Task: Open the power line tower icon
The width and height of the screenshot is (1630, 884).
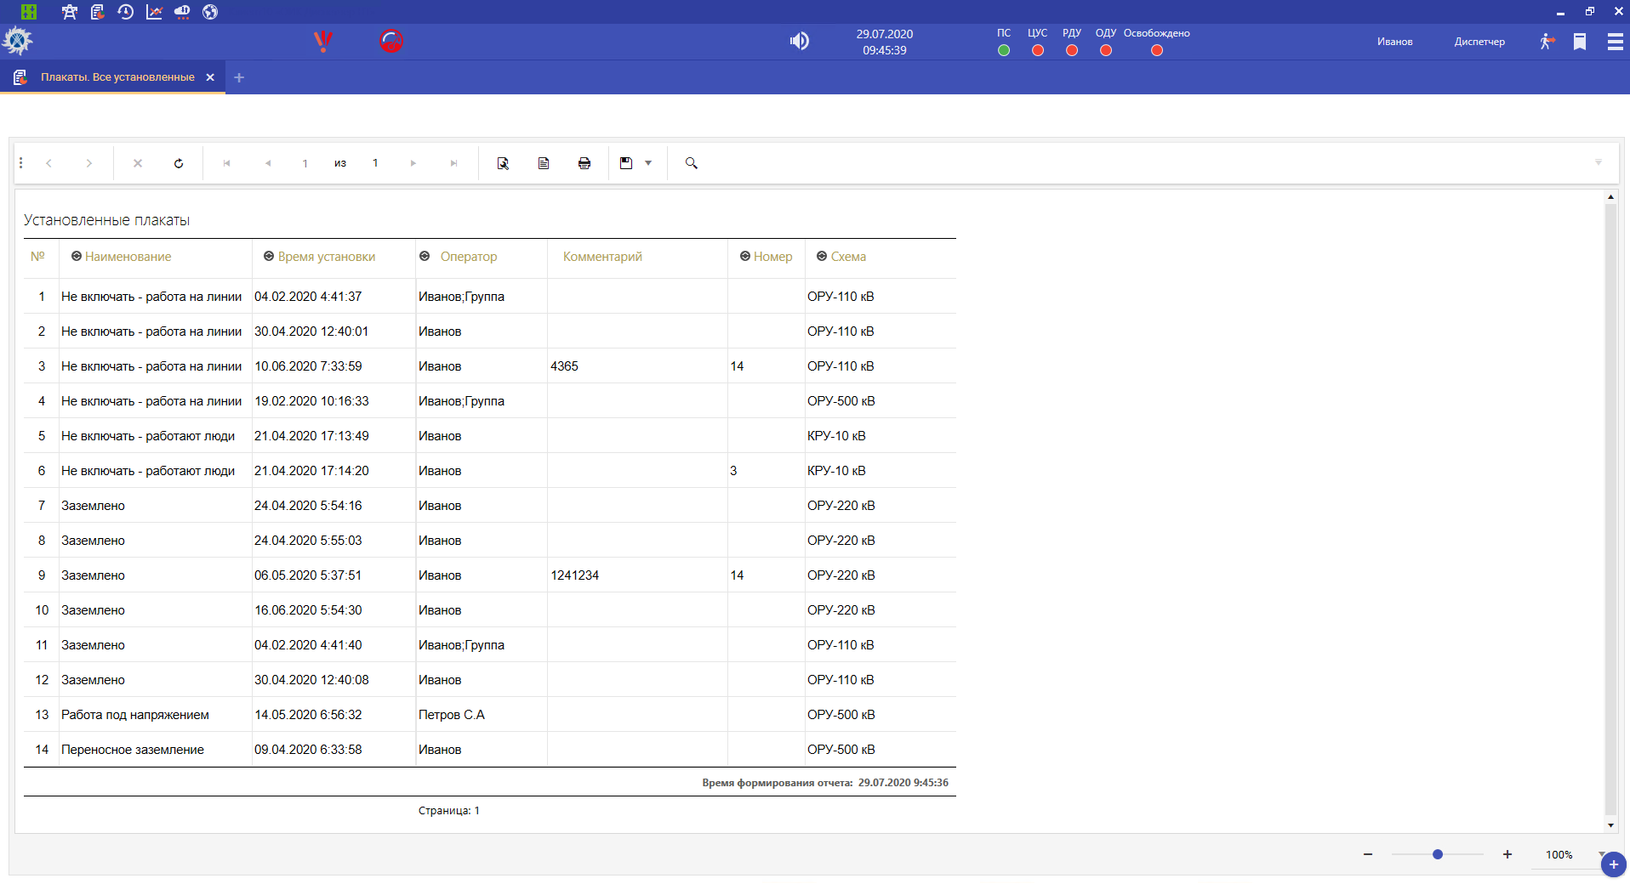Action: 70,12
